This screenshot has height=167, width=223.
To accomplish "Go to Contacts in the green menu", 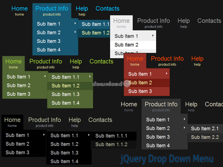I will point(101,62).
